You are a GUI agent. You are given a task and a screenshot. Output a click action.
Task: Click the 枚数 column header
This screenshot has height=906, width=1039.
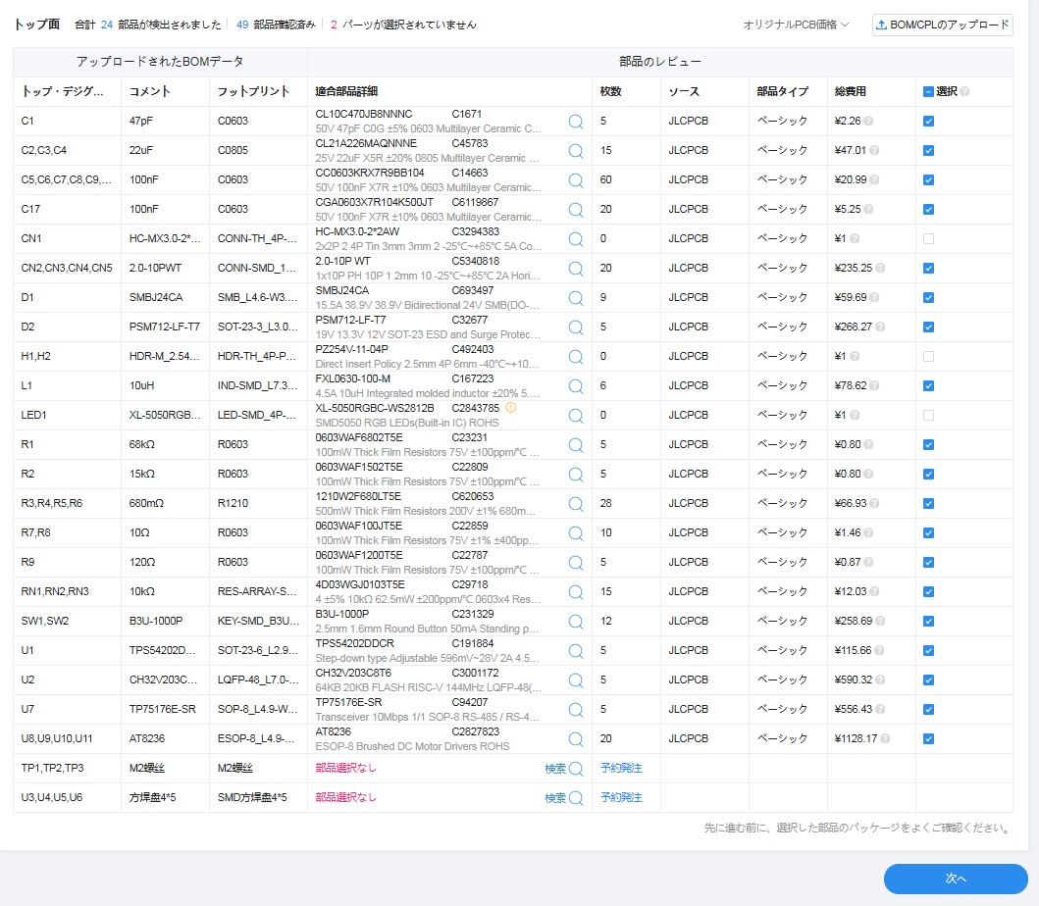[x=611, y=91]
